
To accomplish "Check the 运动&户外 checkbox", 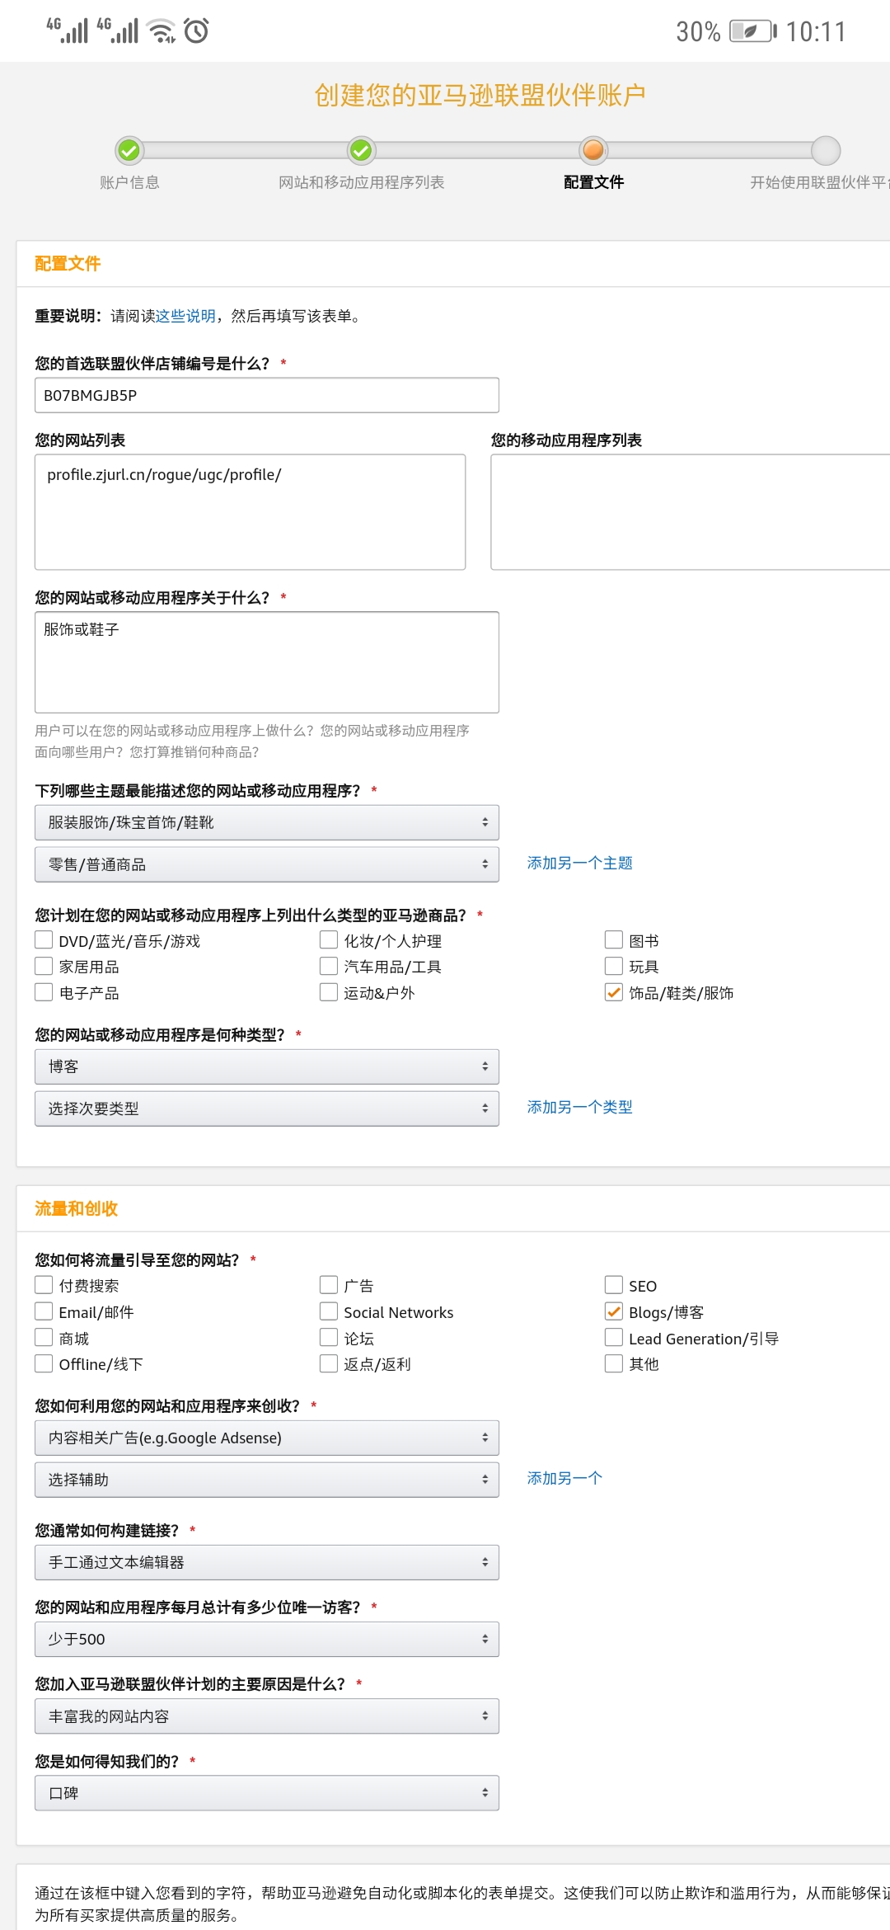I will (x=329, y=992).
